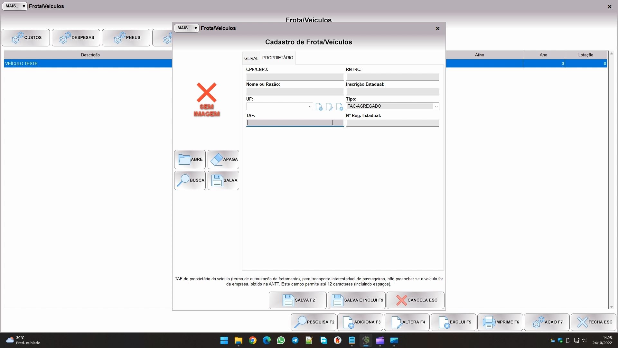Click the BUSCA magnifier button
The width and height of the screenshot is (618, 348).
click(190, 180)
